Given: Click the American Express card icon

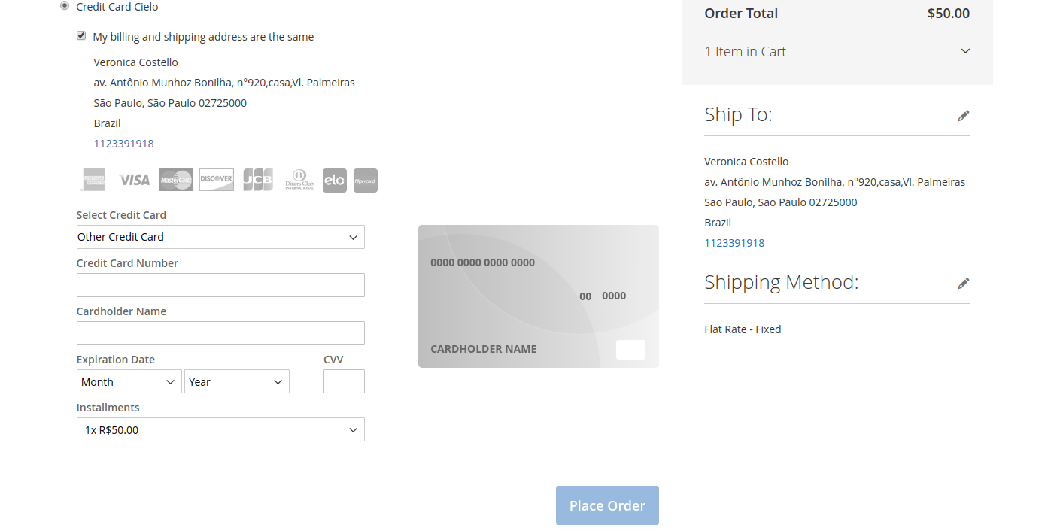Looking at the screenshot, I should click(x=94, y=180).
